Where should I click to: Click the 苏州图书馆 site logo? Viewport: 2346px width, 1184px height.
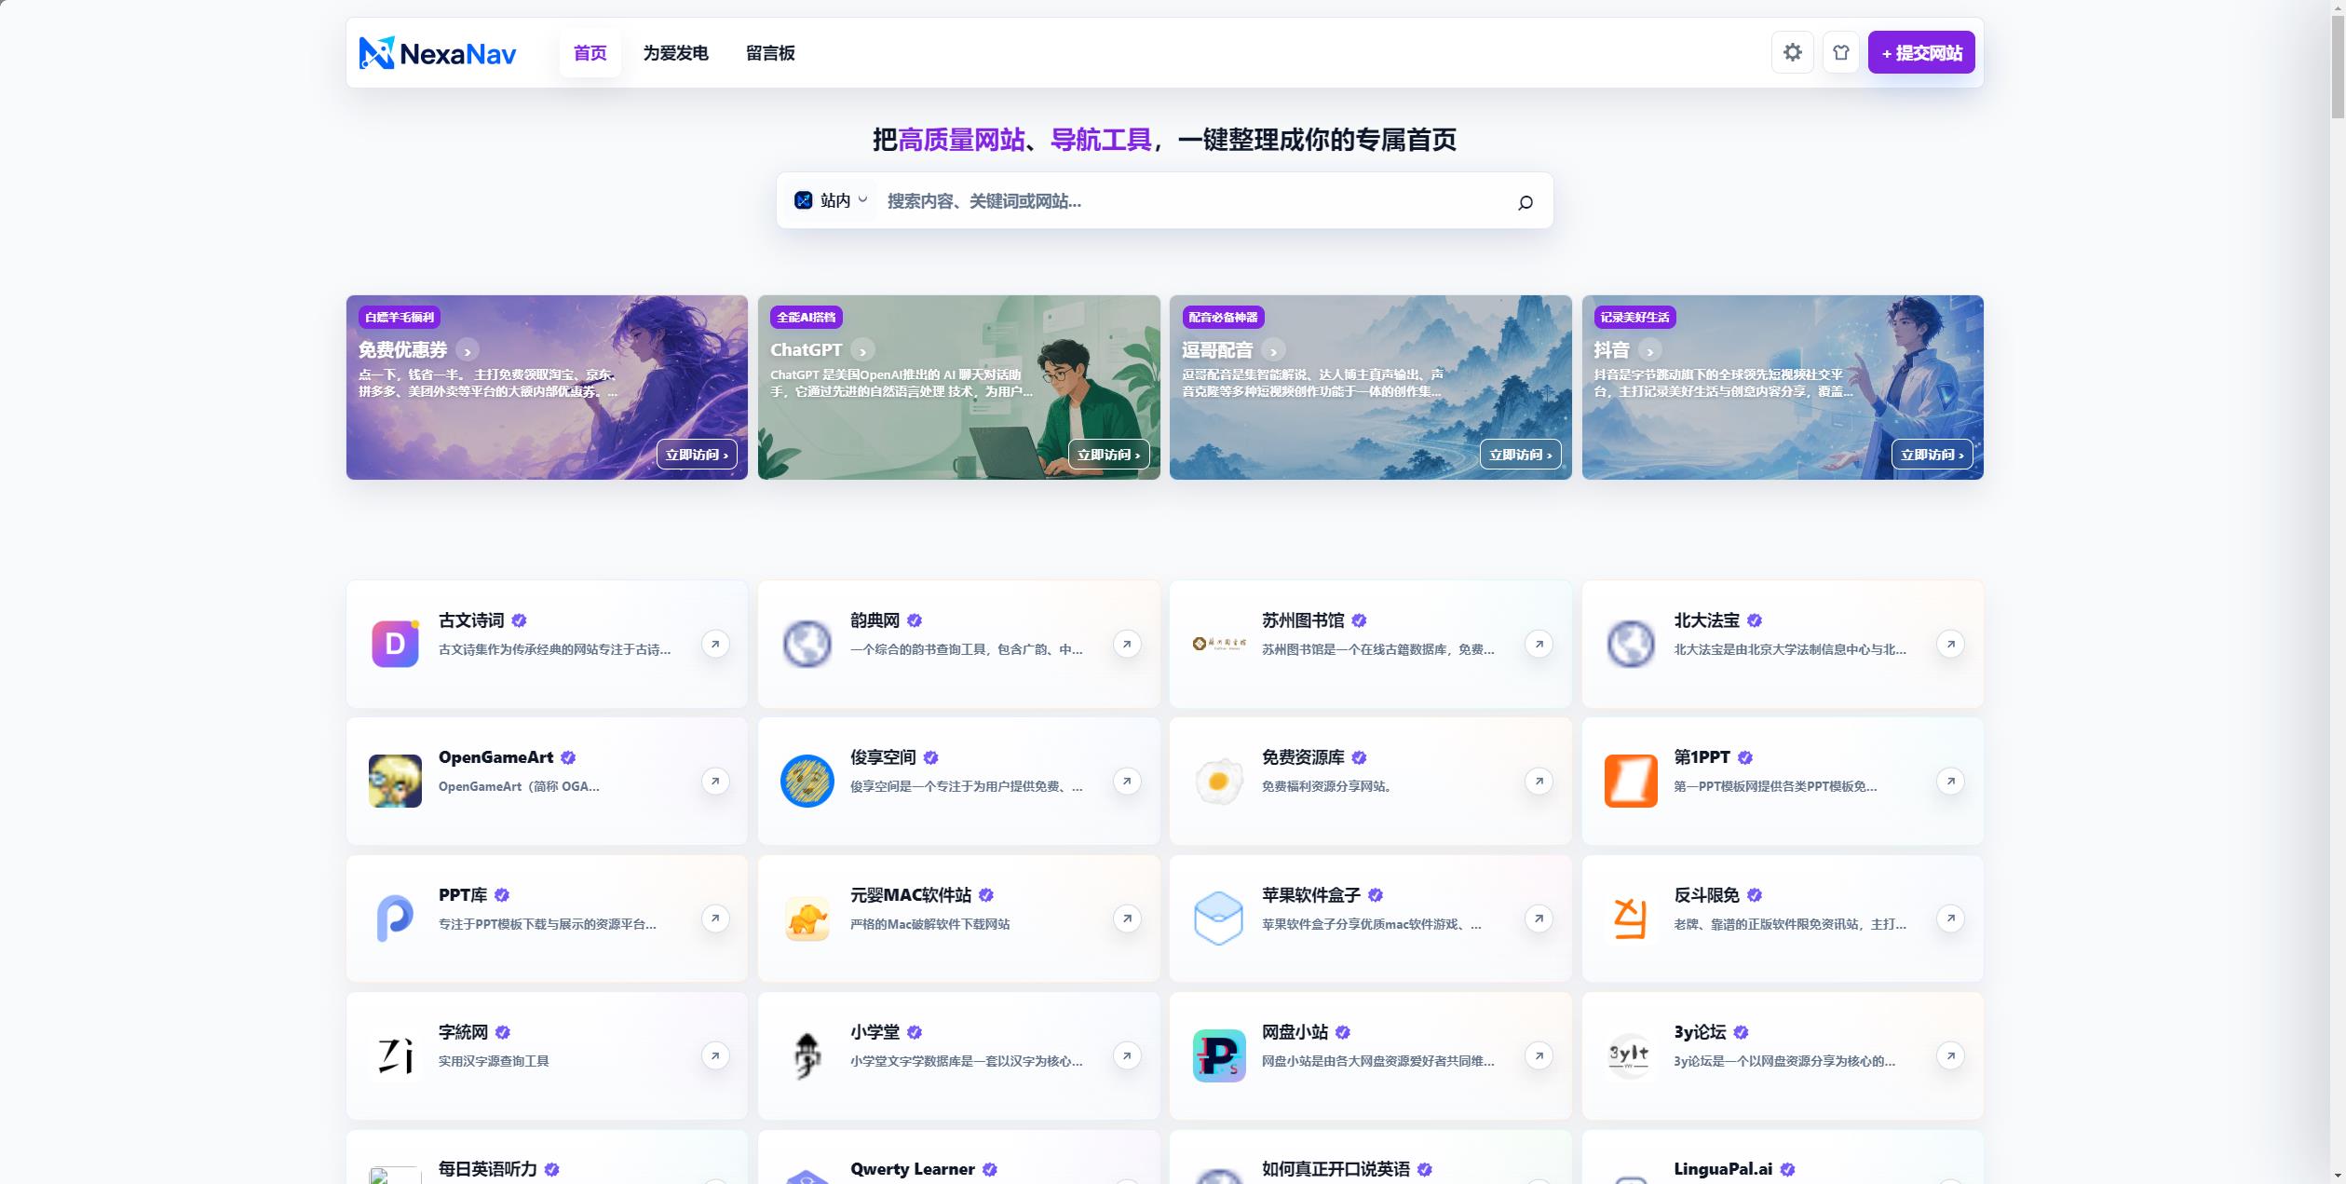pyautogui.click(x=1219, y=644)
